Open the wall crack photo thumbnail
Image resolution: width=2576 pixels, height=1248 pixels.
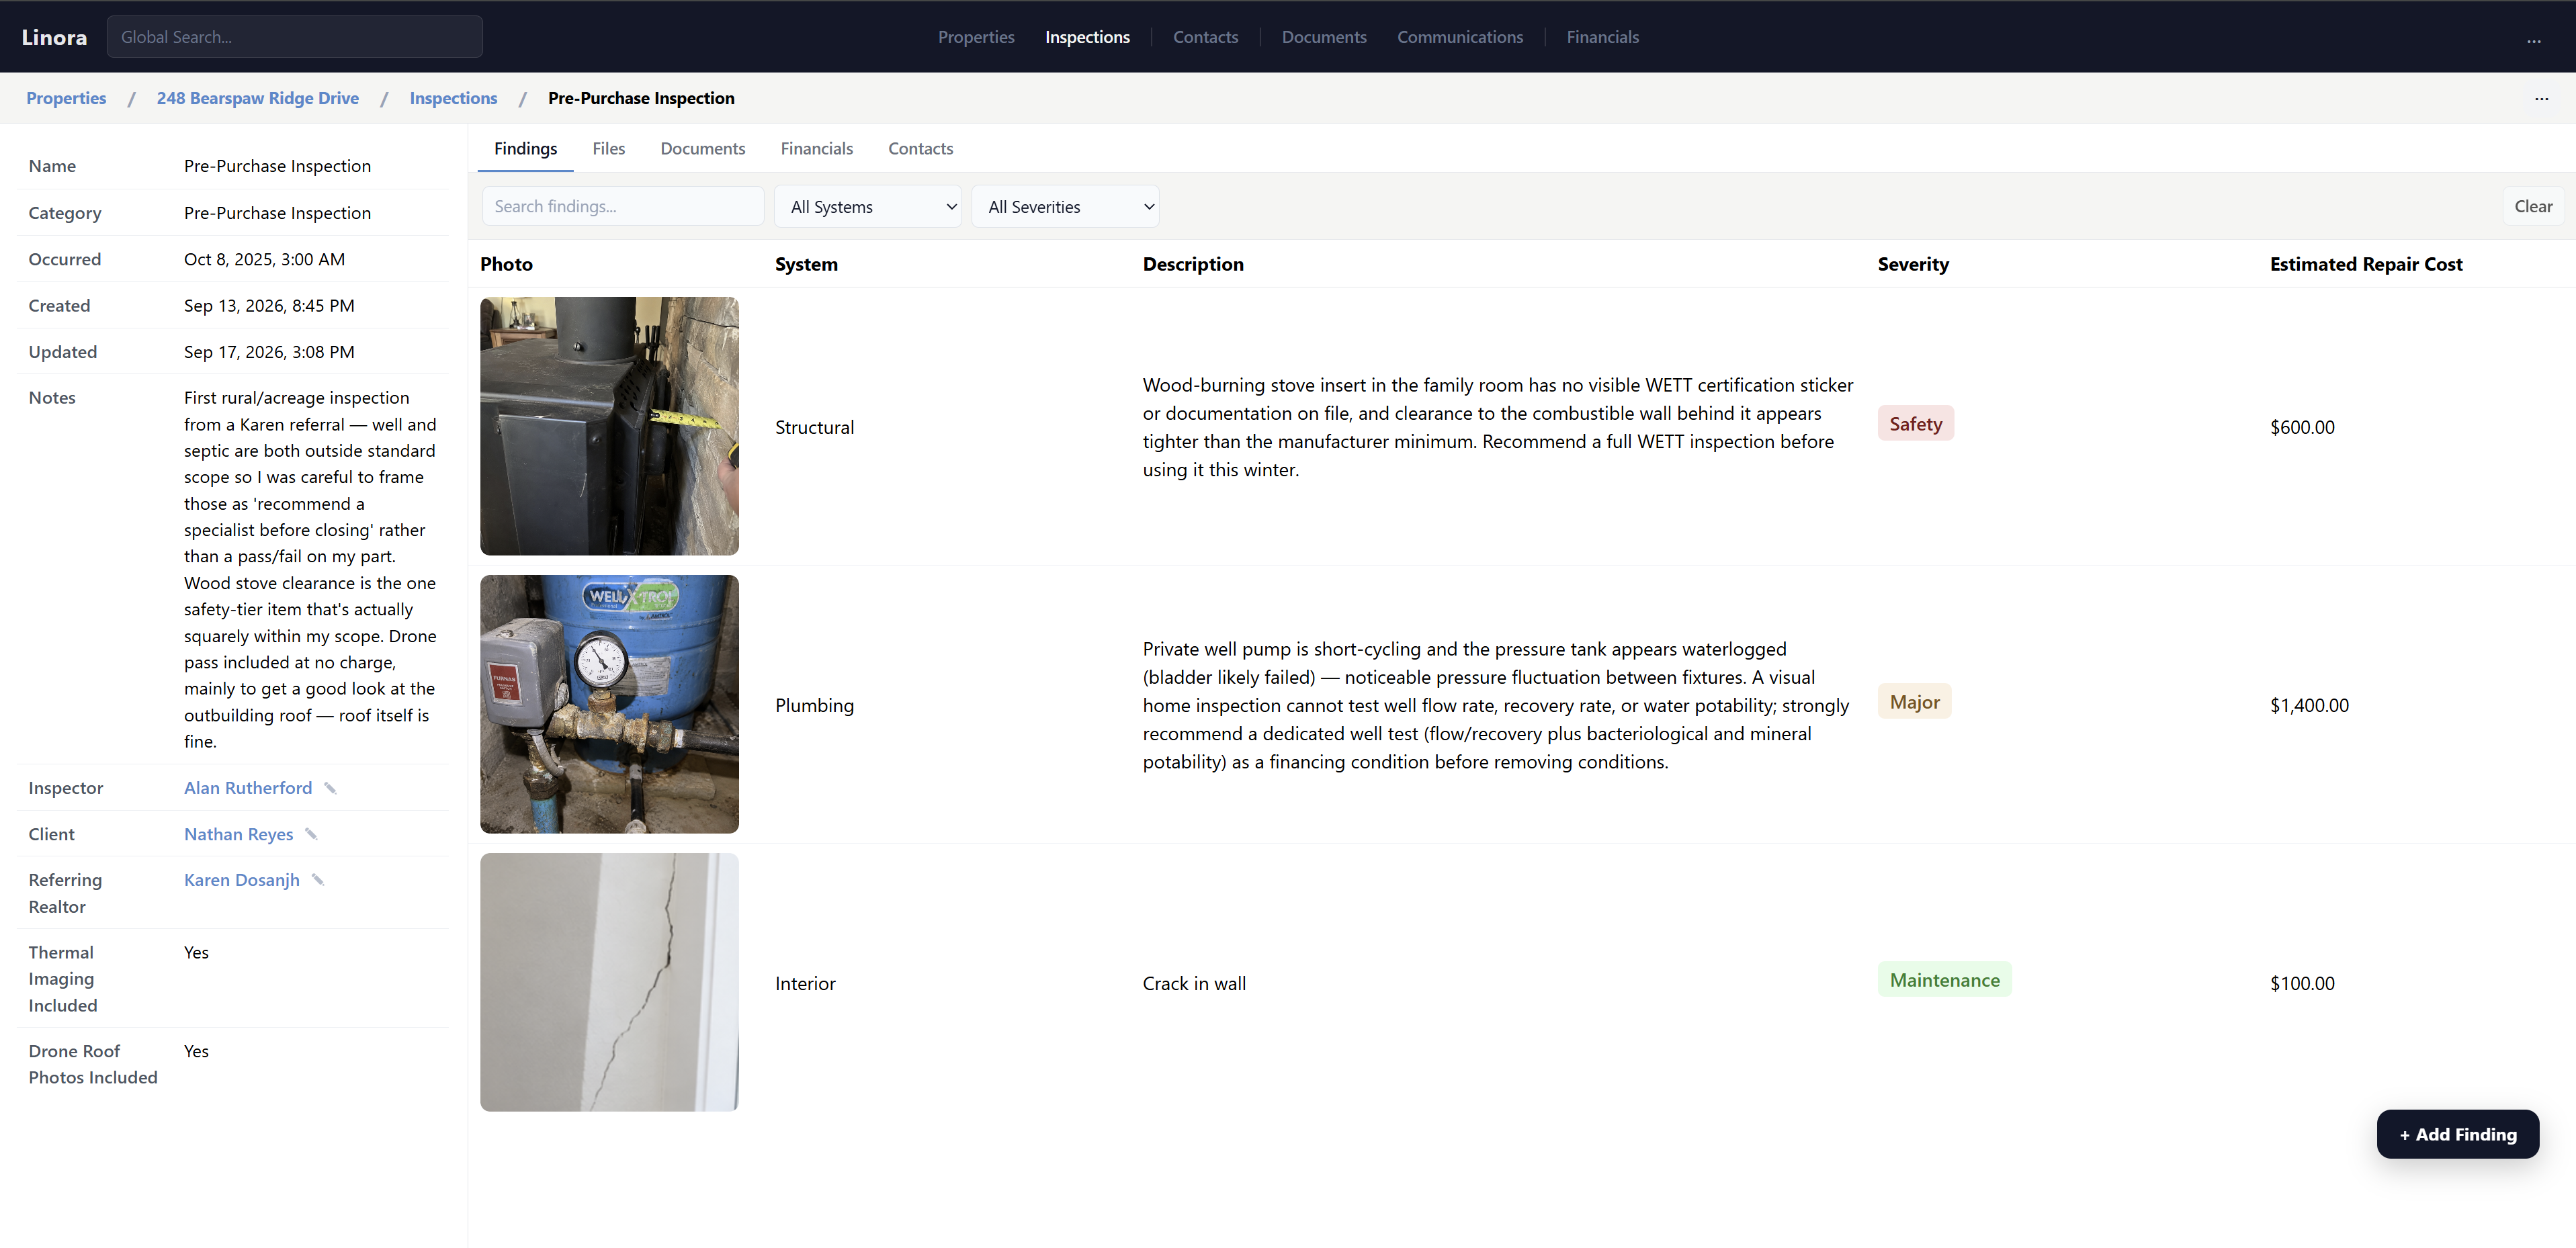pos(609,982)
